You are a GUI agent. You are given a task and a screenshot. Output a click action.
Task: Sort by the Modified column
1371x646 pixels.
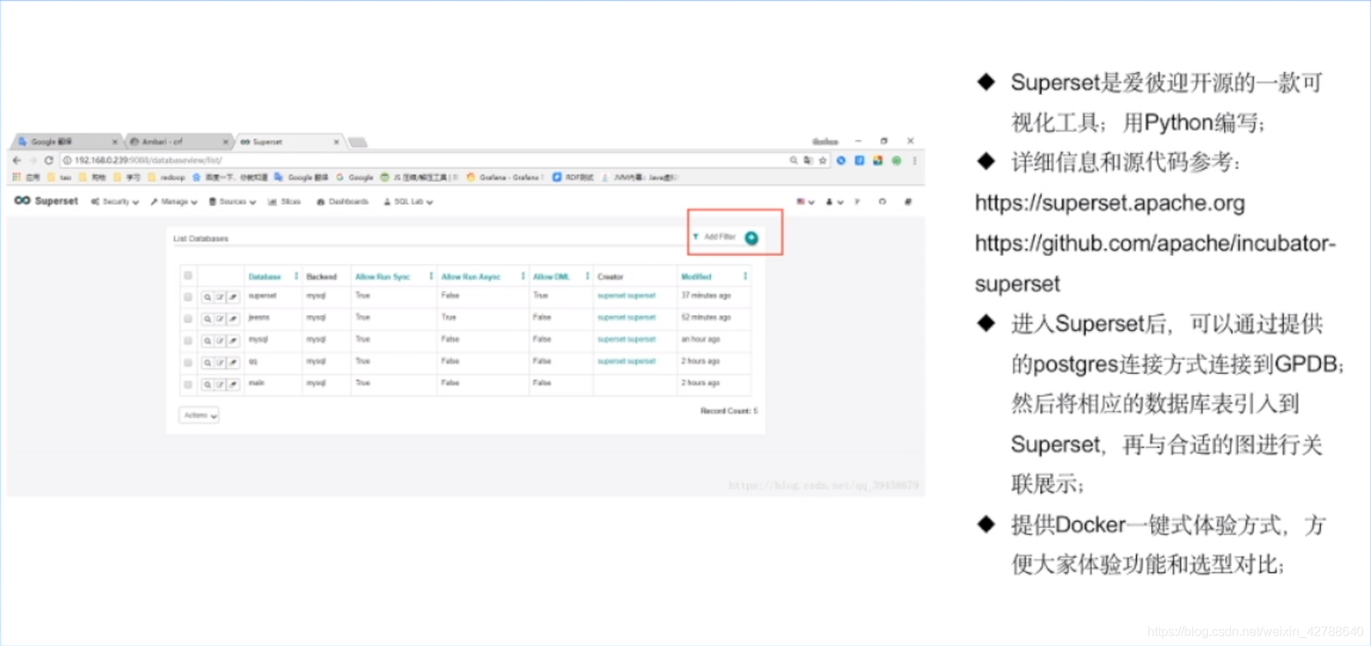click(696, 277)
